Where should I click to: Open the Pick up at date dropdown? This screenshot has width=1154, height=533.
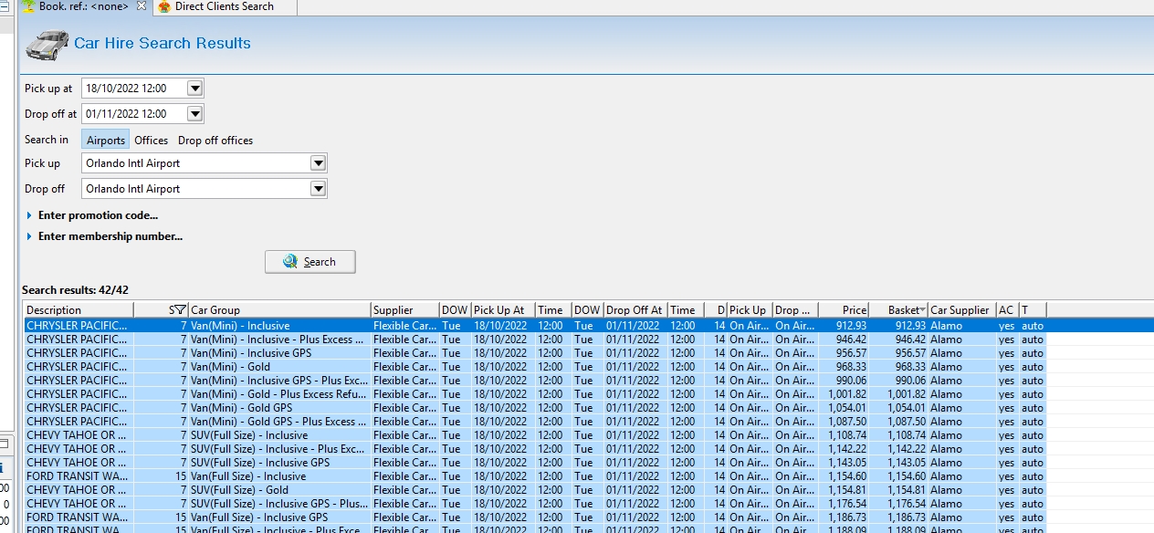click(x=194, y=89)
